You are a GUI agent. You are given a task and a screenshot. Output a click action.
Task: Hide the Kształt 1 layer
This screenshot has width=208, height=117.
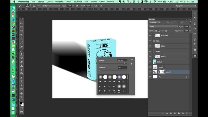point(150,67)
